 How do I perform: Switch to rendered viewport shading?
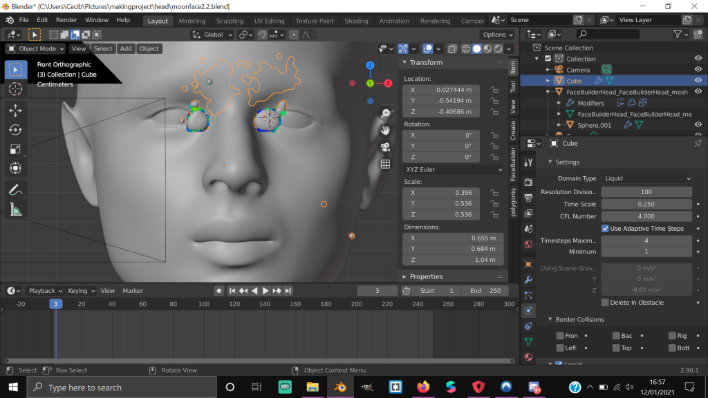[x=498, y=49]
